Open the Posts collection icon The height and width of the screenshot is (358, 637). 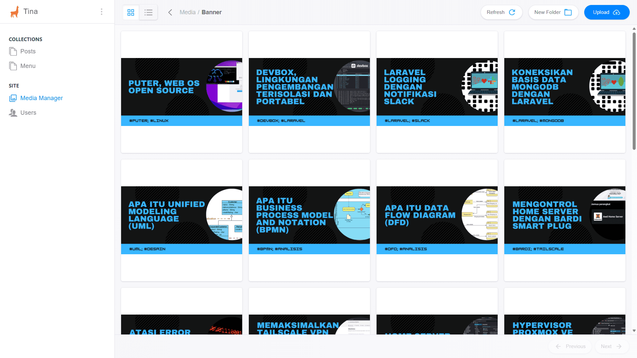13,51
